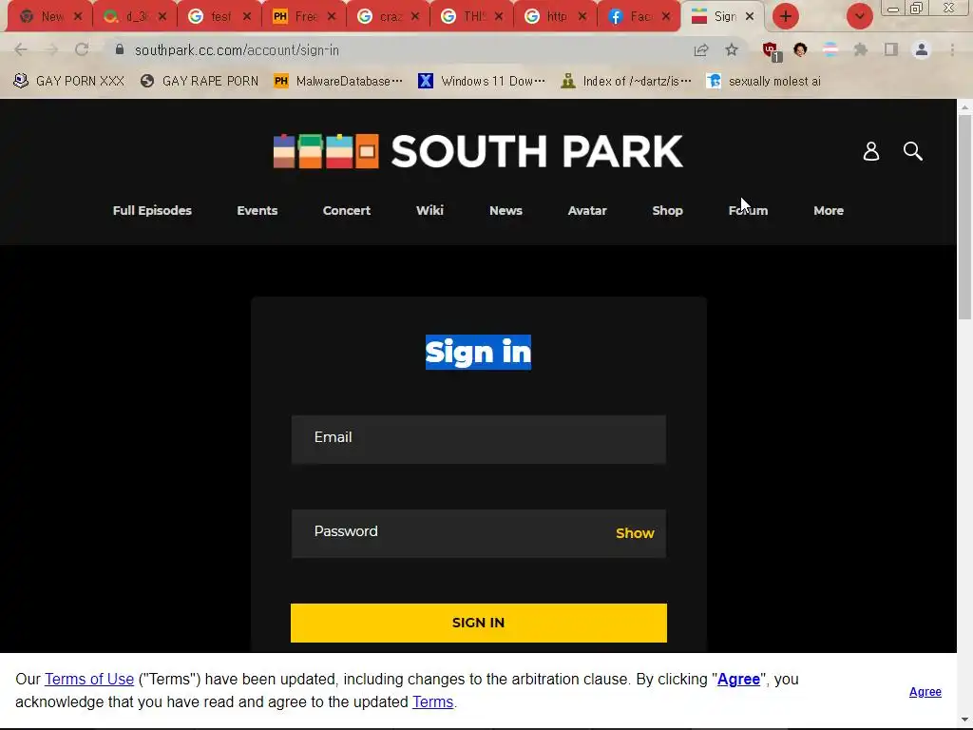973x730 pixels.
Task: Focus the Email input field
Action: coord(479,439)
